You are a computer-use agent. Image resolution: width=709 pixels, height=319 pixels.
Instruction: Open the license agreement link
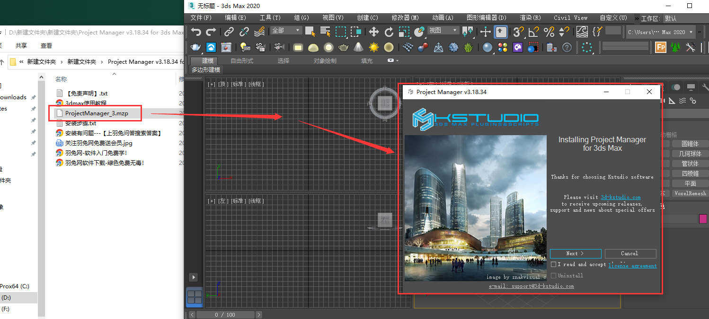coord(633,266)
